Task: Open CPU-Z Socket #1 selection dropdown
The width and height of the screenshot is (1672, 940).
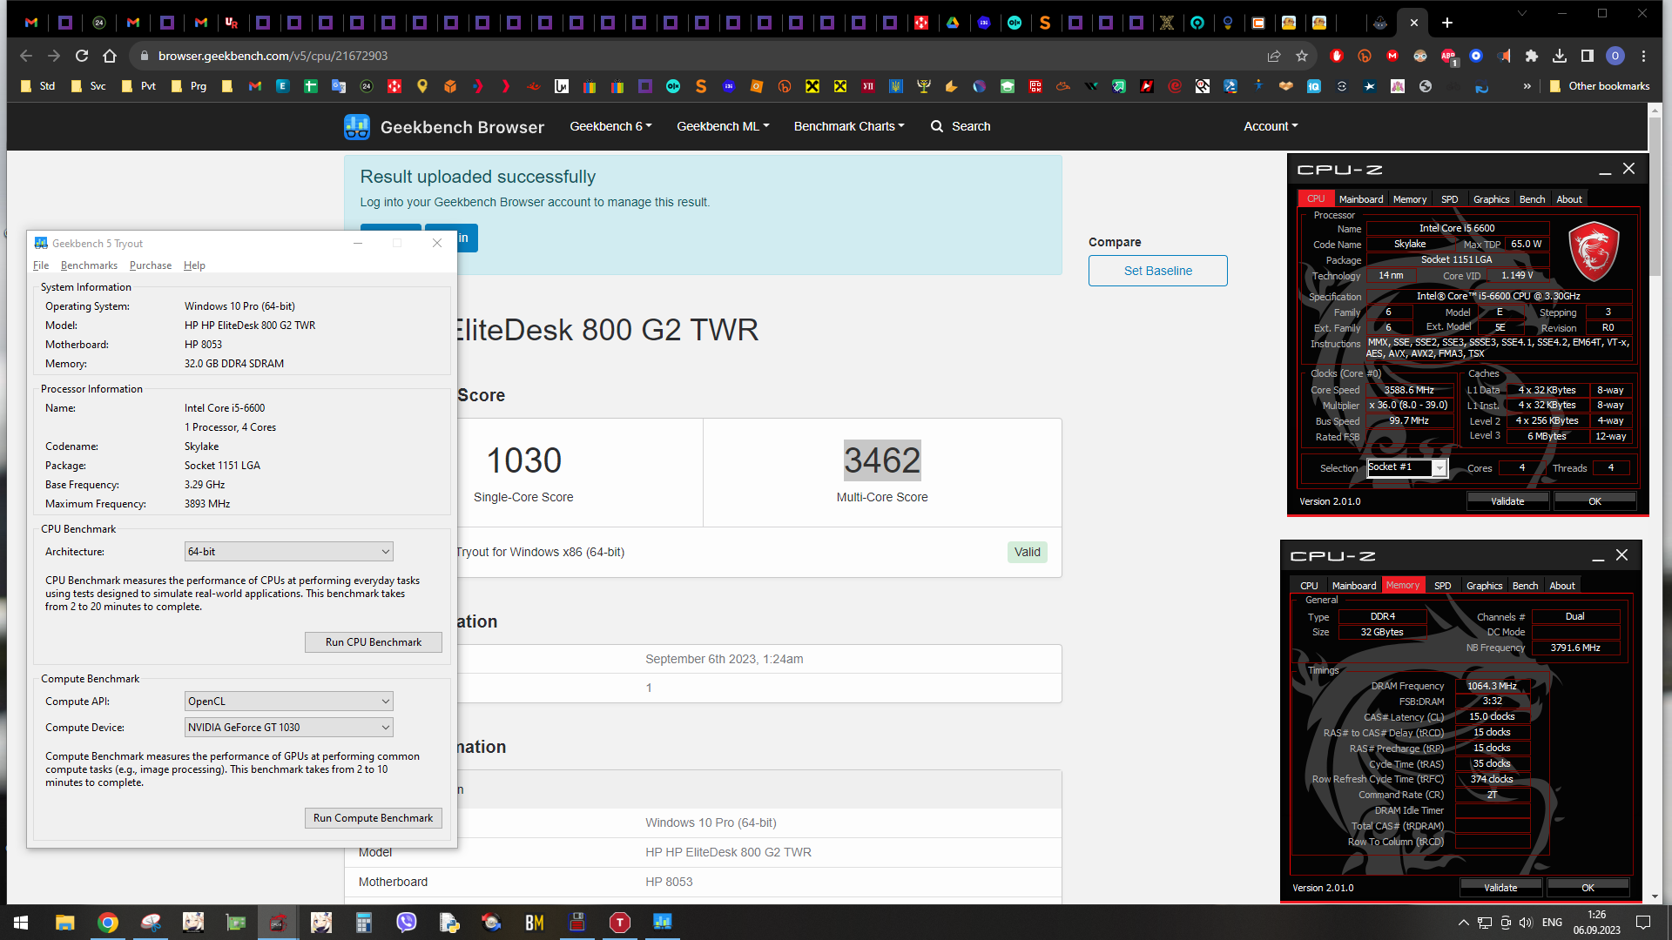Action: (1407, 468)
